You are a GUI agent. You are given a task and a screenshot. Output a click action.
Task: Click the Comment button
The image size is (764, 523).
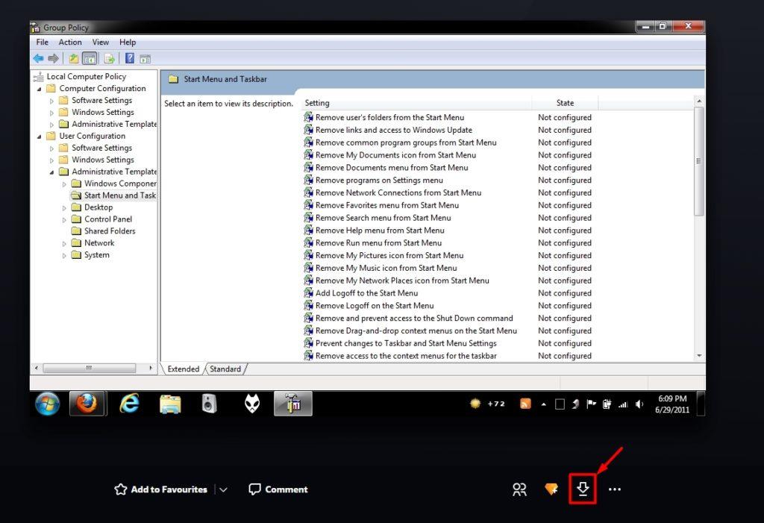click(x=278, y=489)
